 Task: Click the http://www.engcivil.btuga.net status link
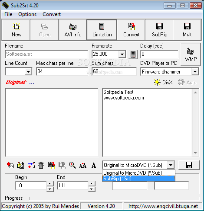163,206
